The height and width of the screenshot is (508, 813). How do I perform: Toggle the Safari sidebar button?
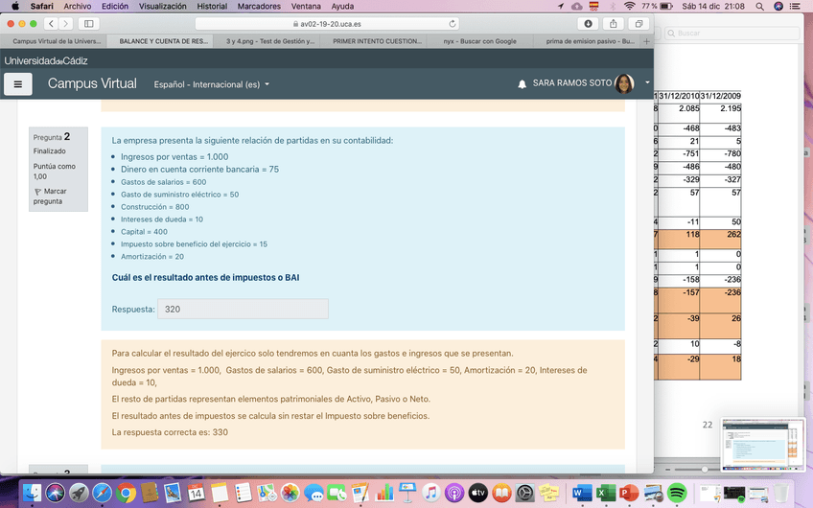click(x=88, y=24)
